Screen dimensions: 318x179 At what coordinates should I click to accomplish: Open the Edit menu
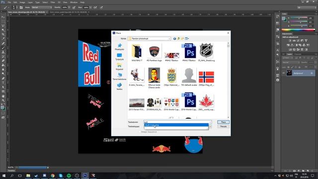click(15, 2)
